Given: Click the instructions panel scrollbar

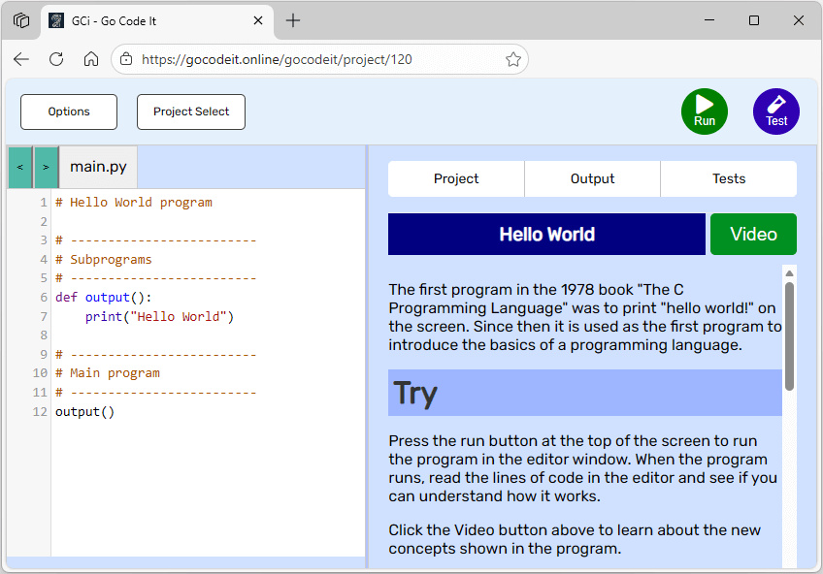Looking at the screenshot, I should point(789,335).
